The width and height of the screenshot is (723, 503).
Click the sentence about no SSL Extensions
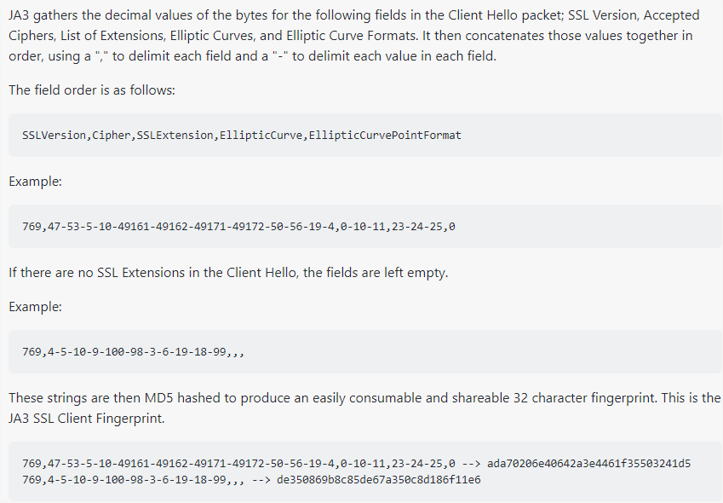coord(228,272)
